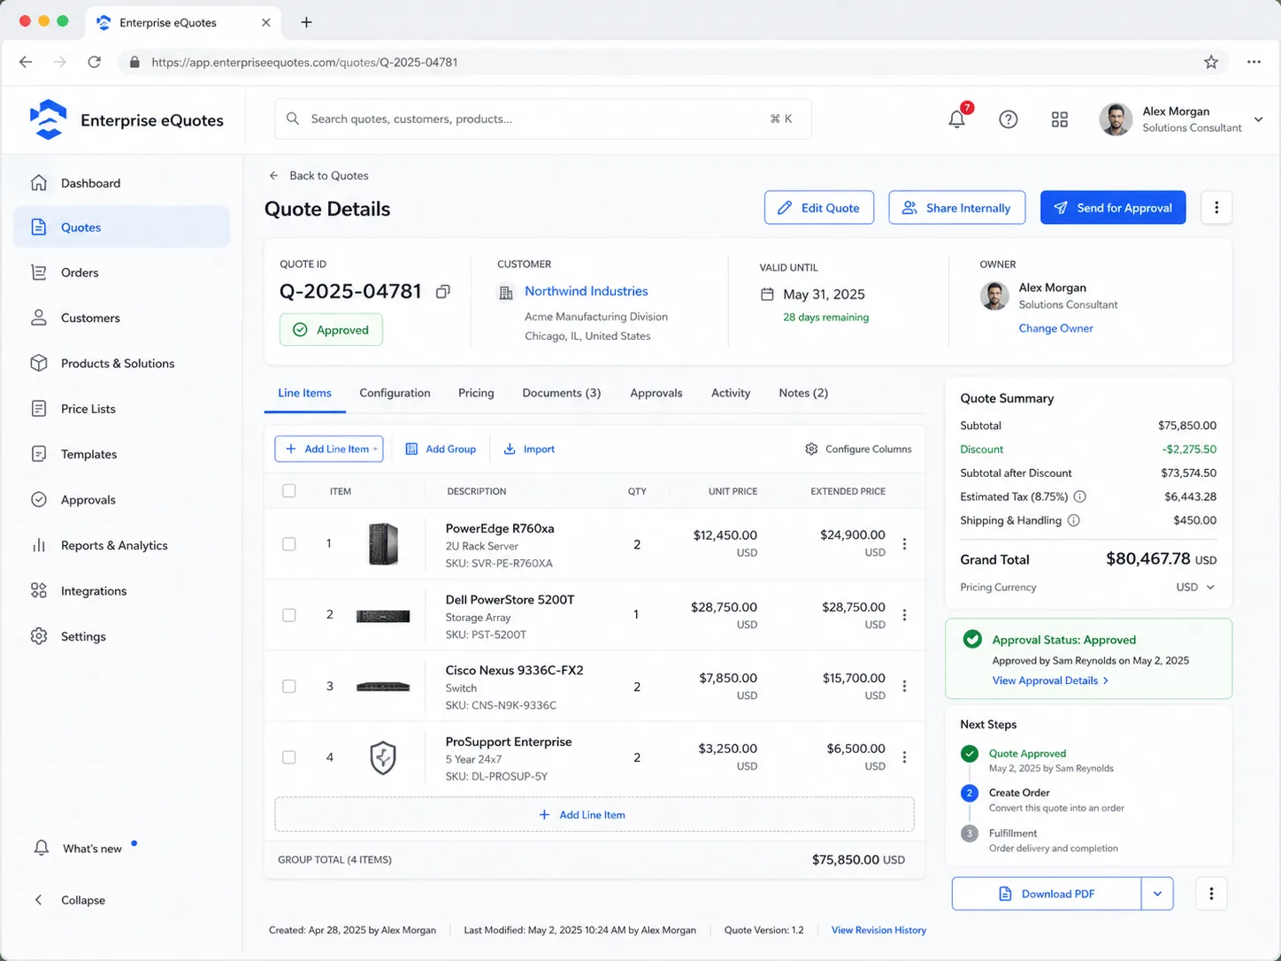Click View Revision History link

coord(878,930)
